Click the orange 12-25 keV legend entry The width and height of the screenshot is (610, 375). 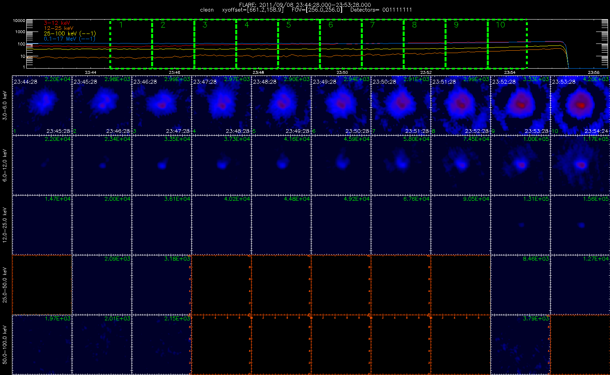pos(59,28)
